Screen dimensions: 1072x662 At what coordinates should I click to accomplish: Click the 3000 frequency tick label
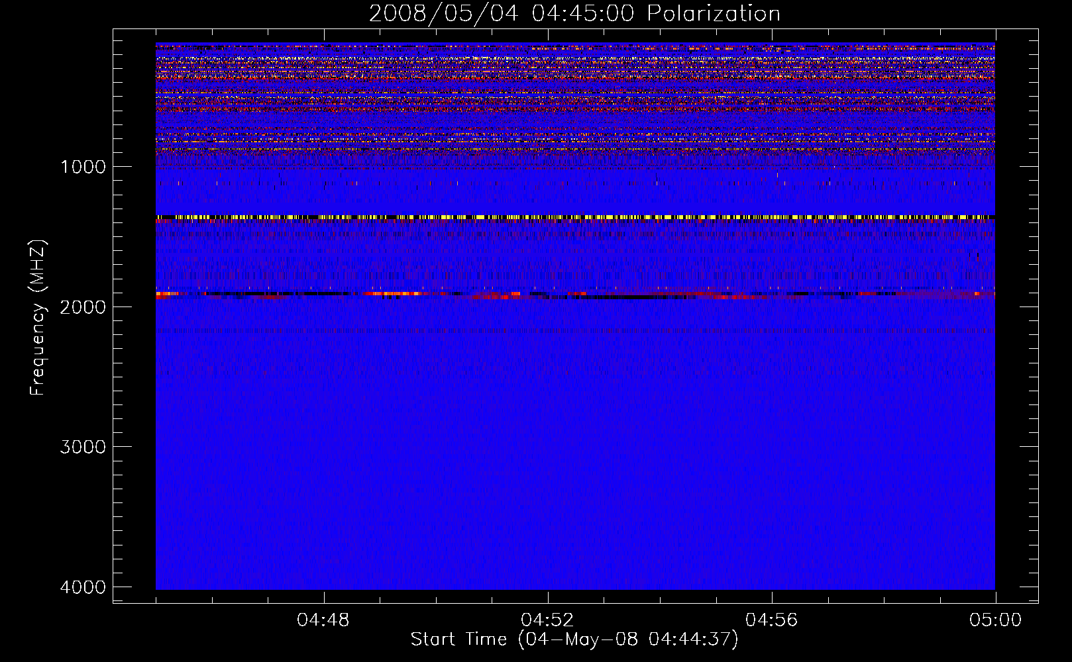83,447
